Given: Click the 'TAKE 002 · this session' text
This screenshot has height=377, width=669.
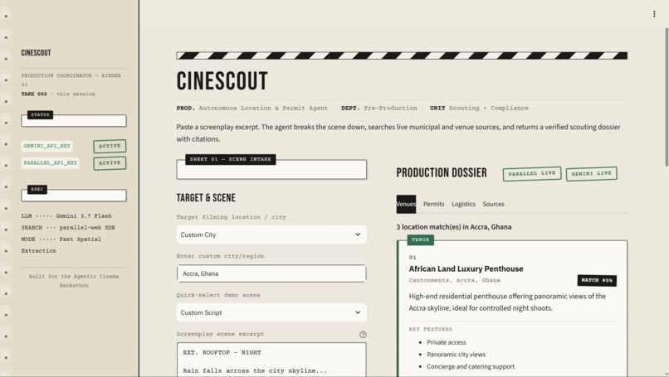Looking at the screenshot, I should click(58, 94).
